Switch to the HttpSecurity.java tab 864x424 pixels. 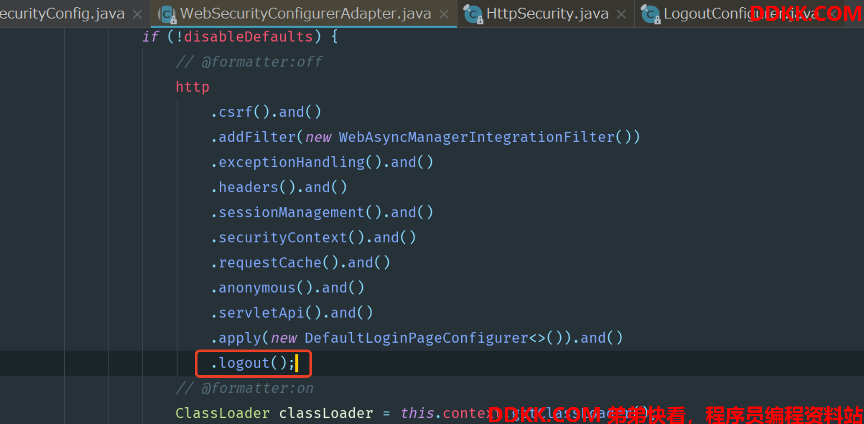(547, 14)
